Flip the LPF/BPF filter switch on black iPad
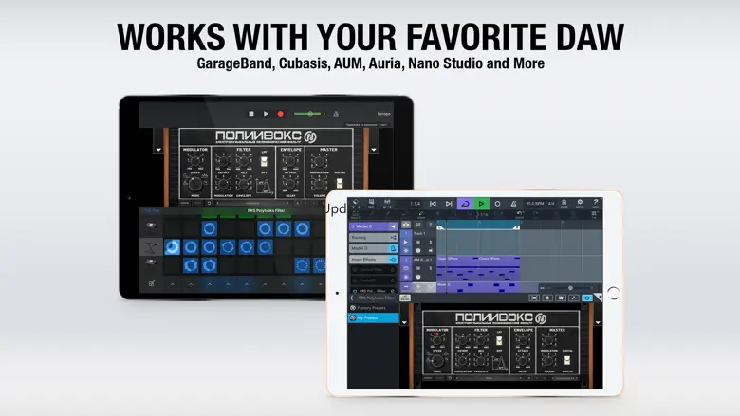The image size is (740, 416). click(x=265, y=162)
